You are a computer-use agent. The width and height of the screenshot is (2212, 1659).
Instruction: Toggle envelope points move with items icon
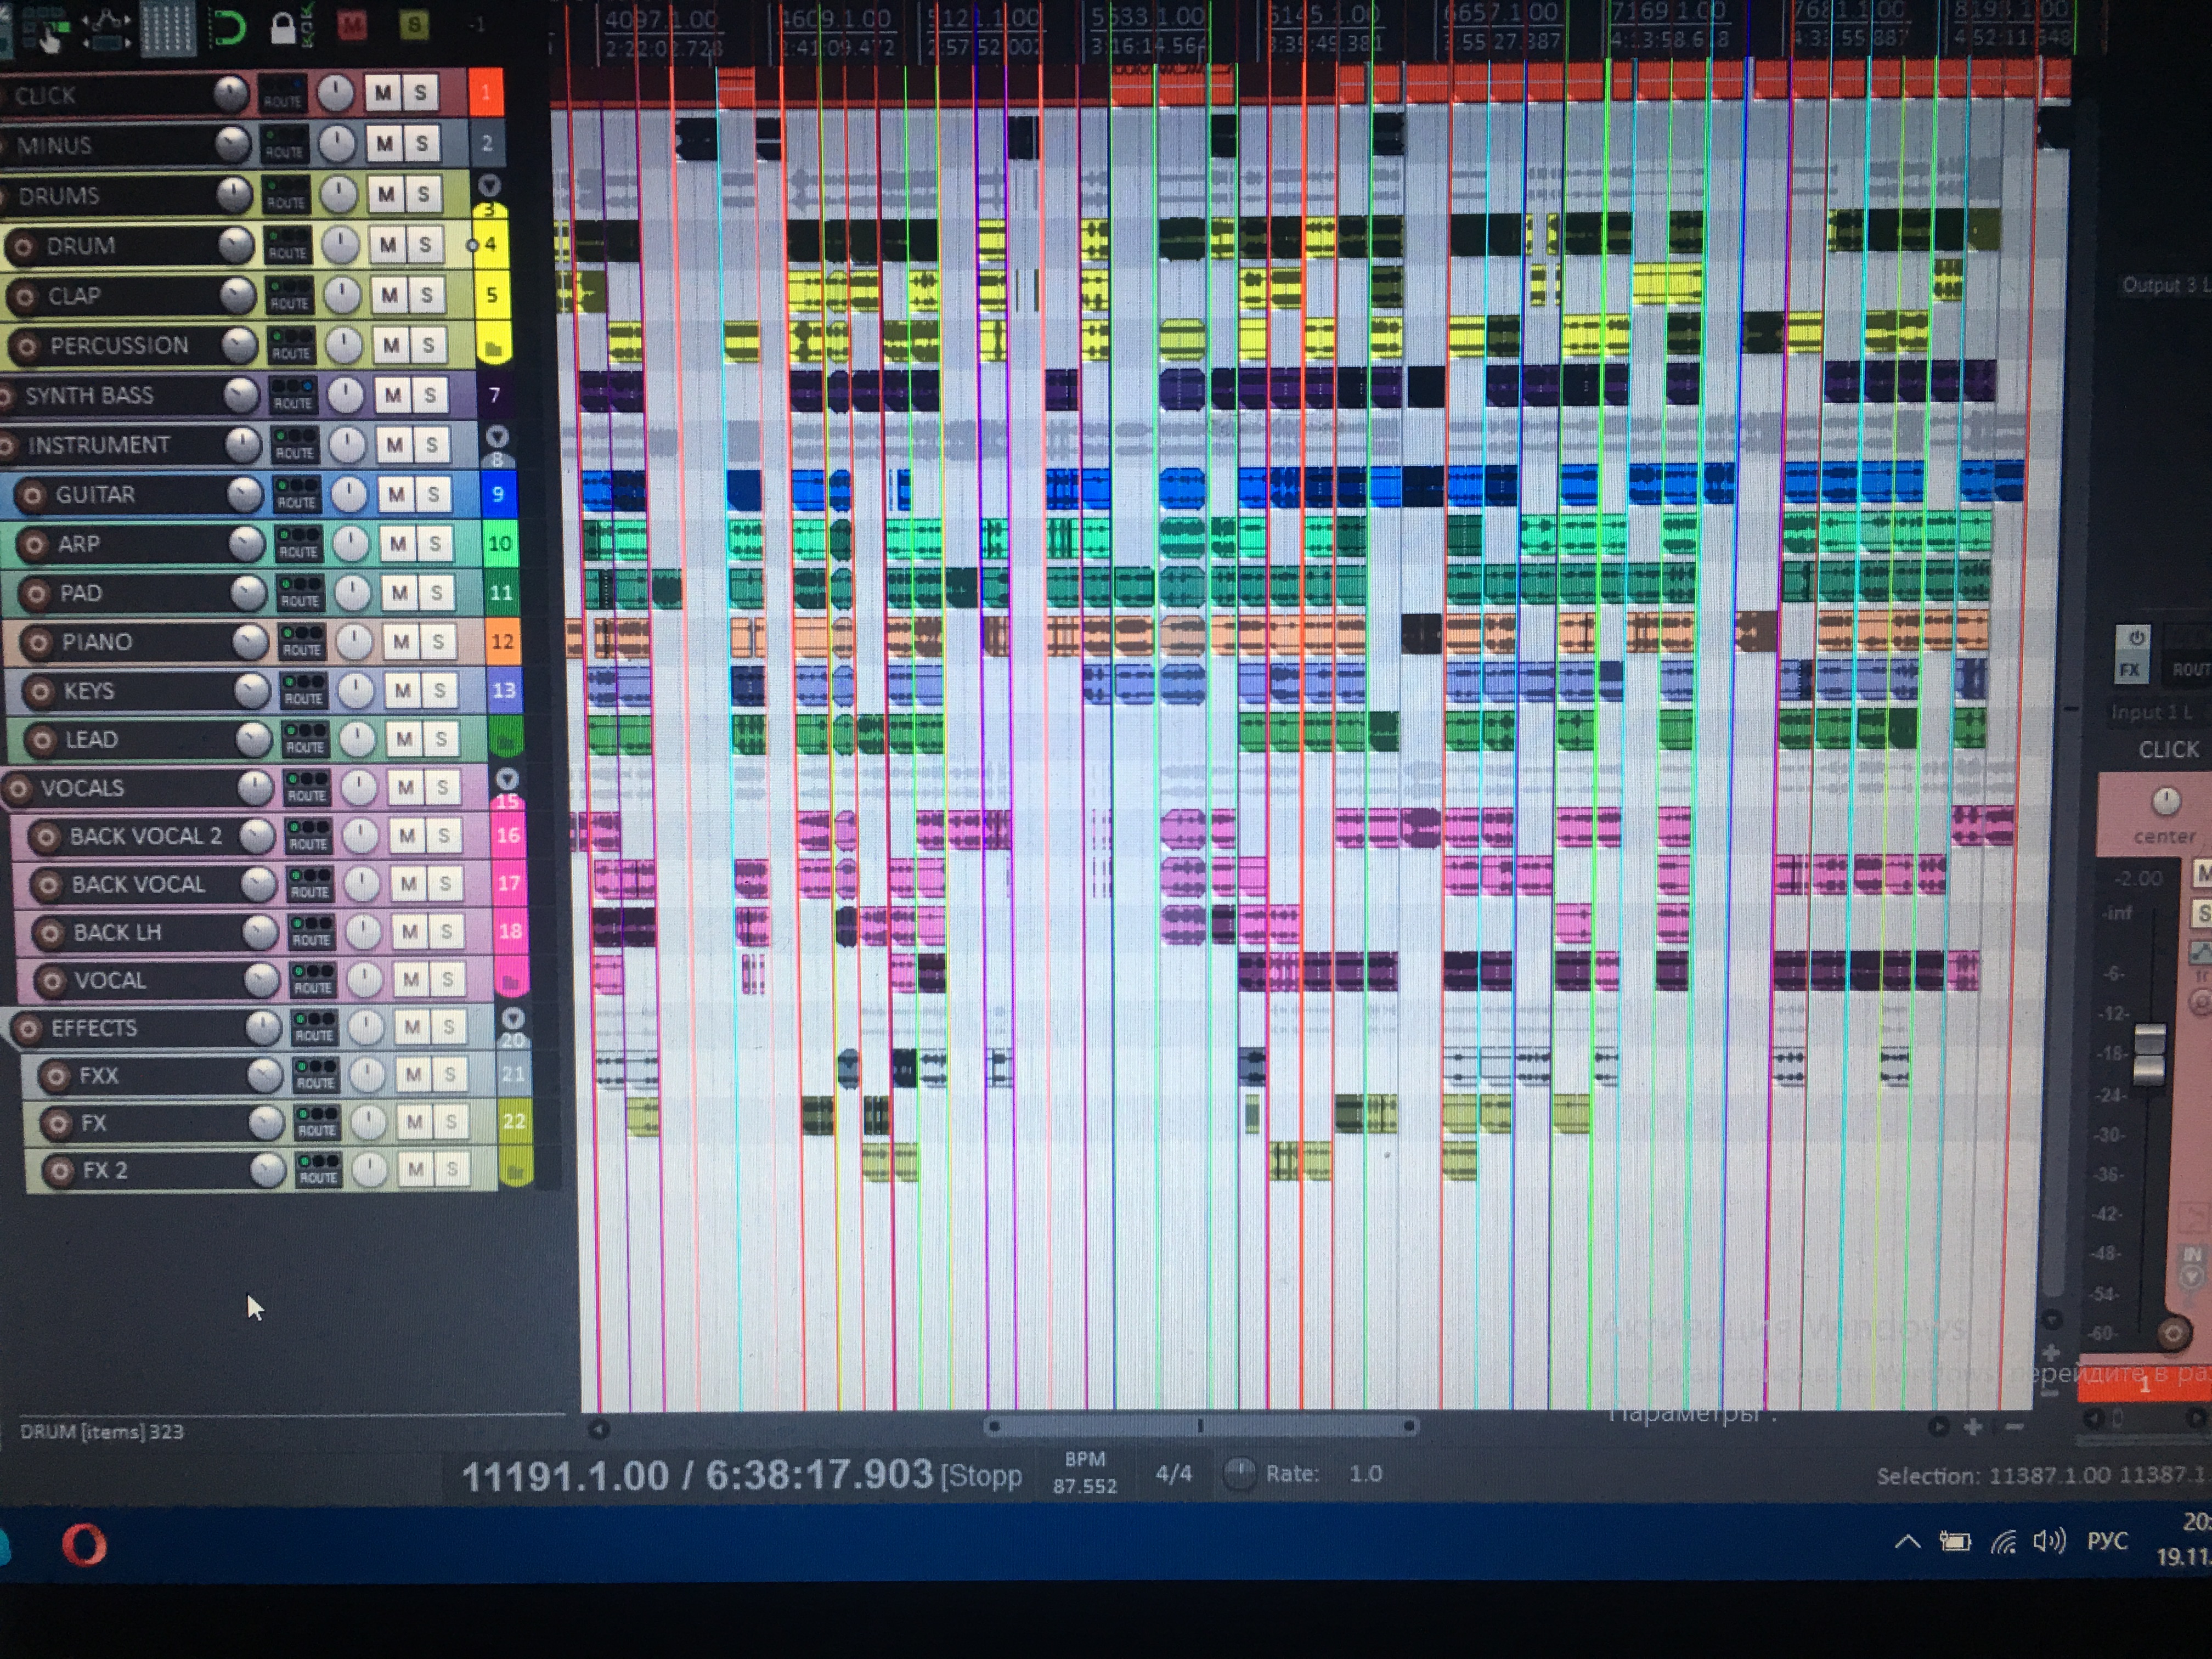point(106,28)
